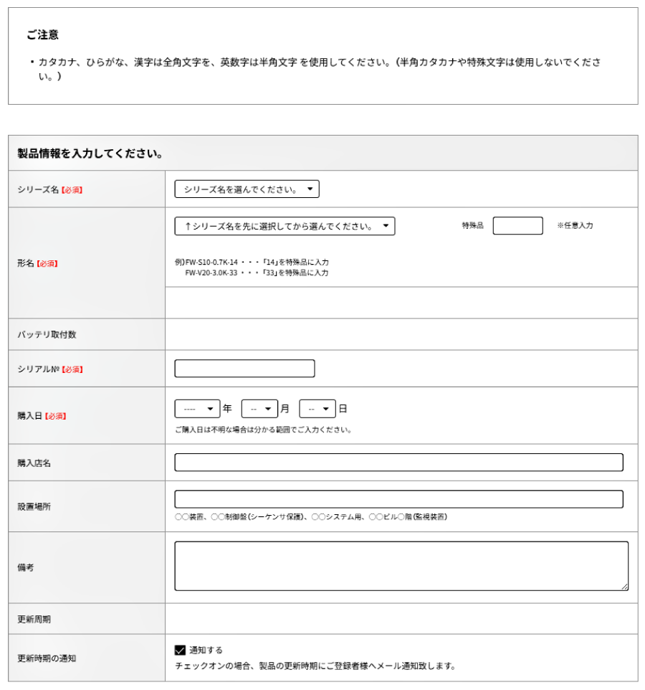Open the purchase month dropdown
The height and width of the screenshot is (690, 645).
pos(259,409)
